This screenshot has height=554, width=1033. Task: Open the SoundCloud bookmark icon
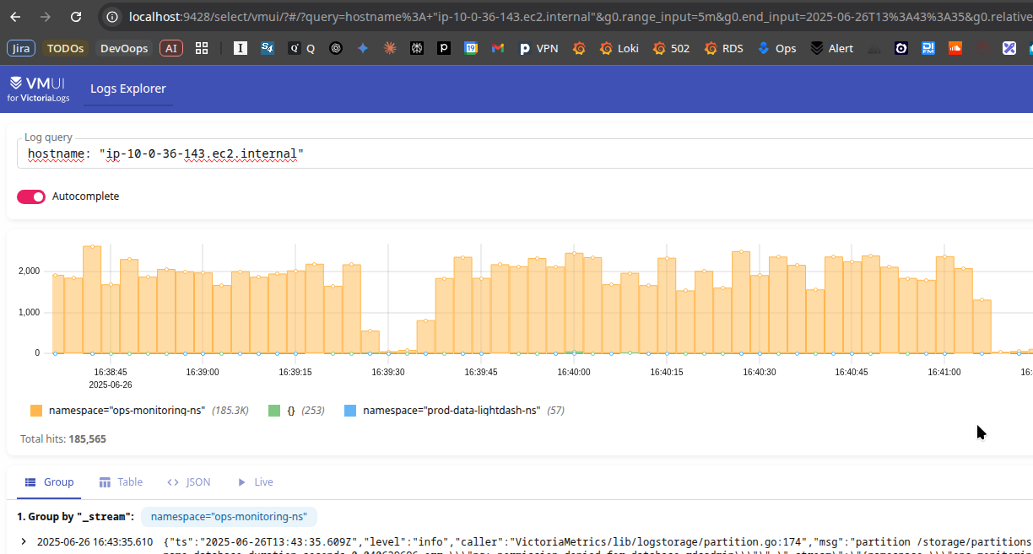click(x=955, y=48)
